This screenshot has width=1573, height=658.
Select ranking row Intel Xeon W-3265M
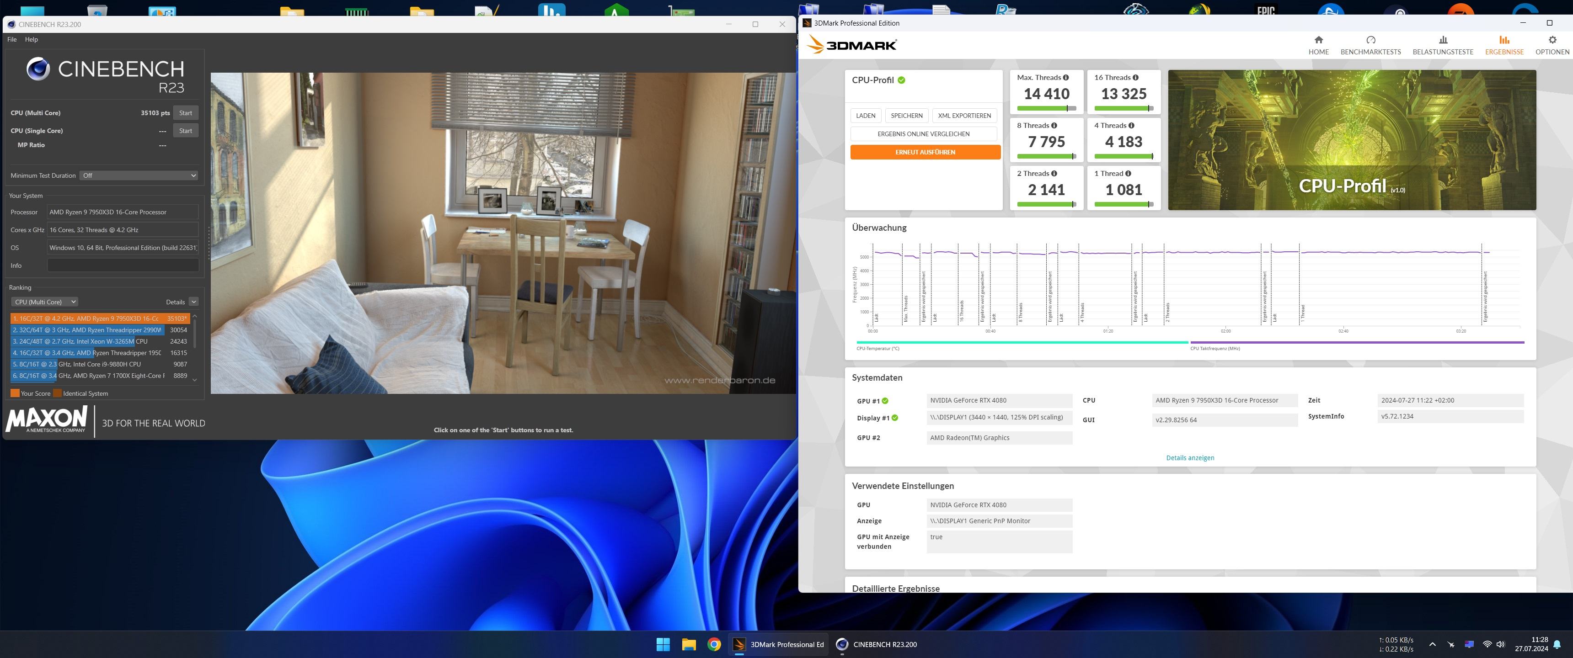point(100,342)
